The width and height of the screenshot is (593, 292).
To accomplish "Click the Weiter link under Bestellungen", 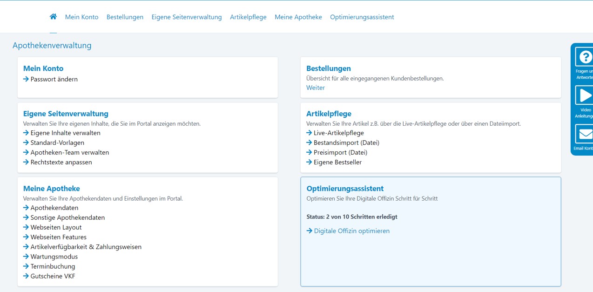I will pos(315,88).
